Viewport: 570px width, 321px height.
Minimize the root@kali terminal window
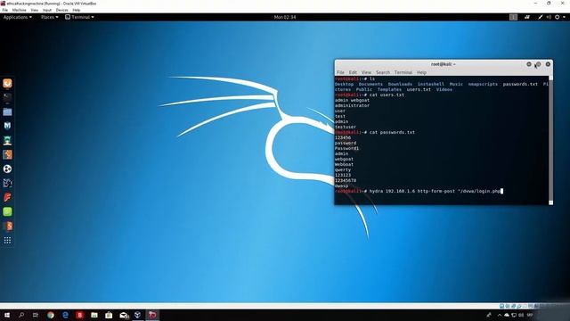point(529,64)
